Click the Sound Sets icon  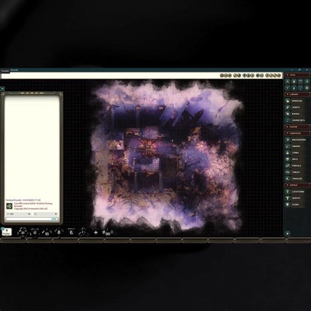pyautogui.click(x=287, y=120)
